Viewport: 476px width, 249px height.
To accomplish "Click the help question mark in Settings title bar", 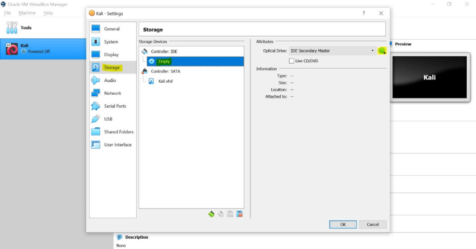I will click(x=364, y=13).
